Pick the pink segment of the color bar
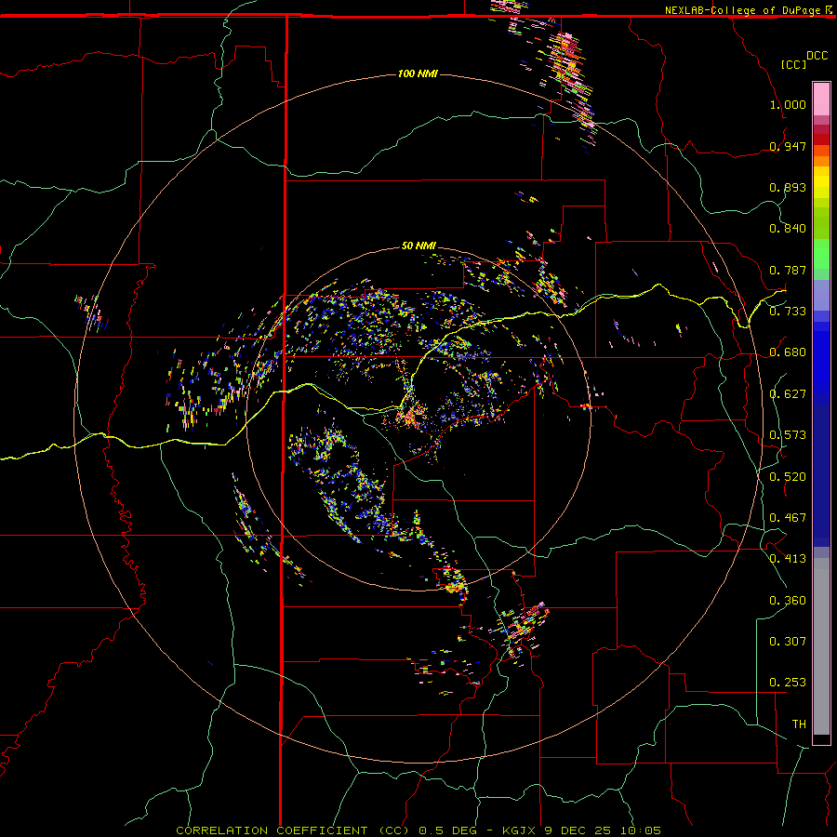The width and height of the screenshot is (837, 837). pyautogui.click(x=821, y=99)
